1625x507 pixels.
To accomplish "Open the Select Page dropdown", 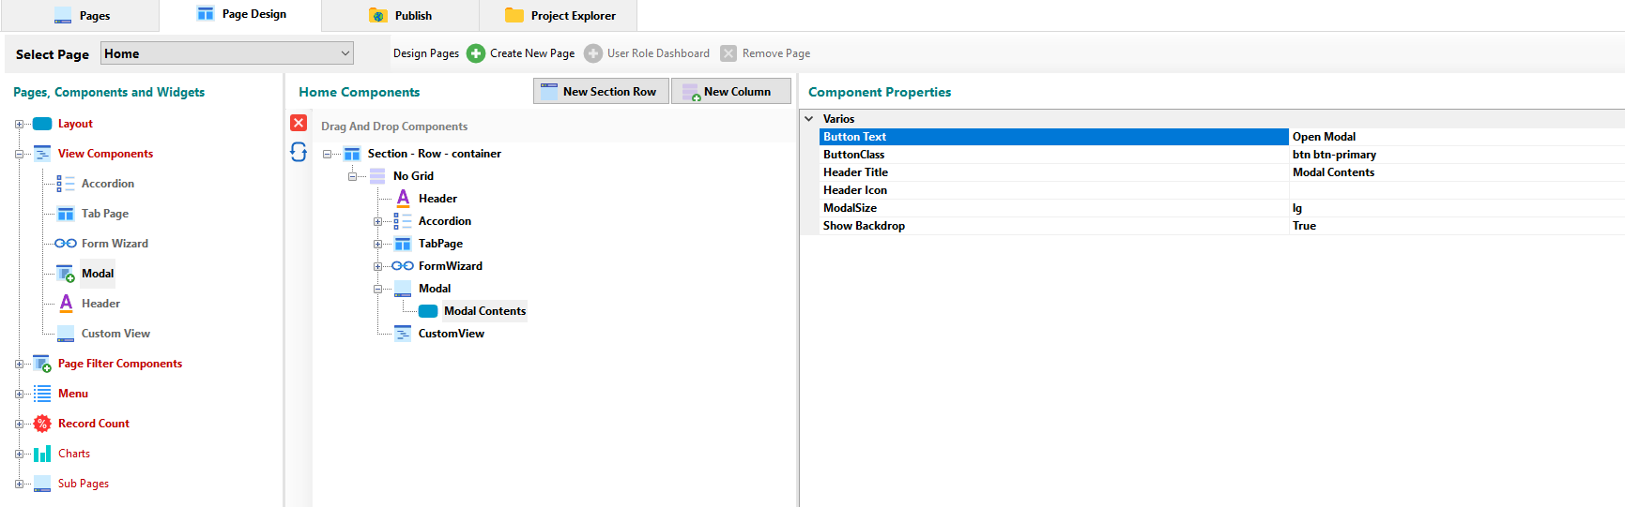I will point(345,53).
